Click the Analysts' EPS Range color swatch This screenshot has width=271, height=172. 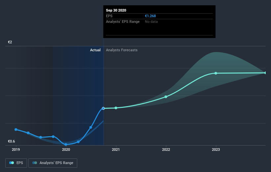[x=35, y=163]
